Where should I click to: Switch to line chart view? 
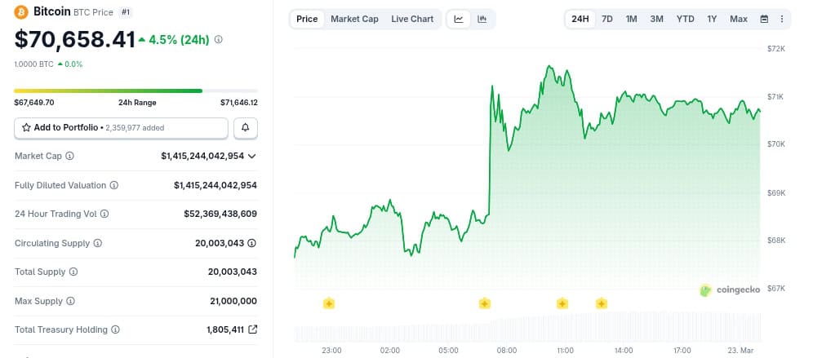(459, 19)
